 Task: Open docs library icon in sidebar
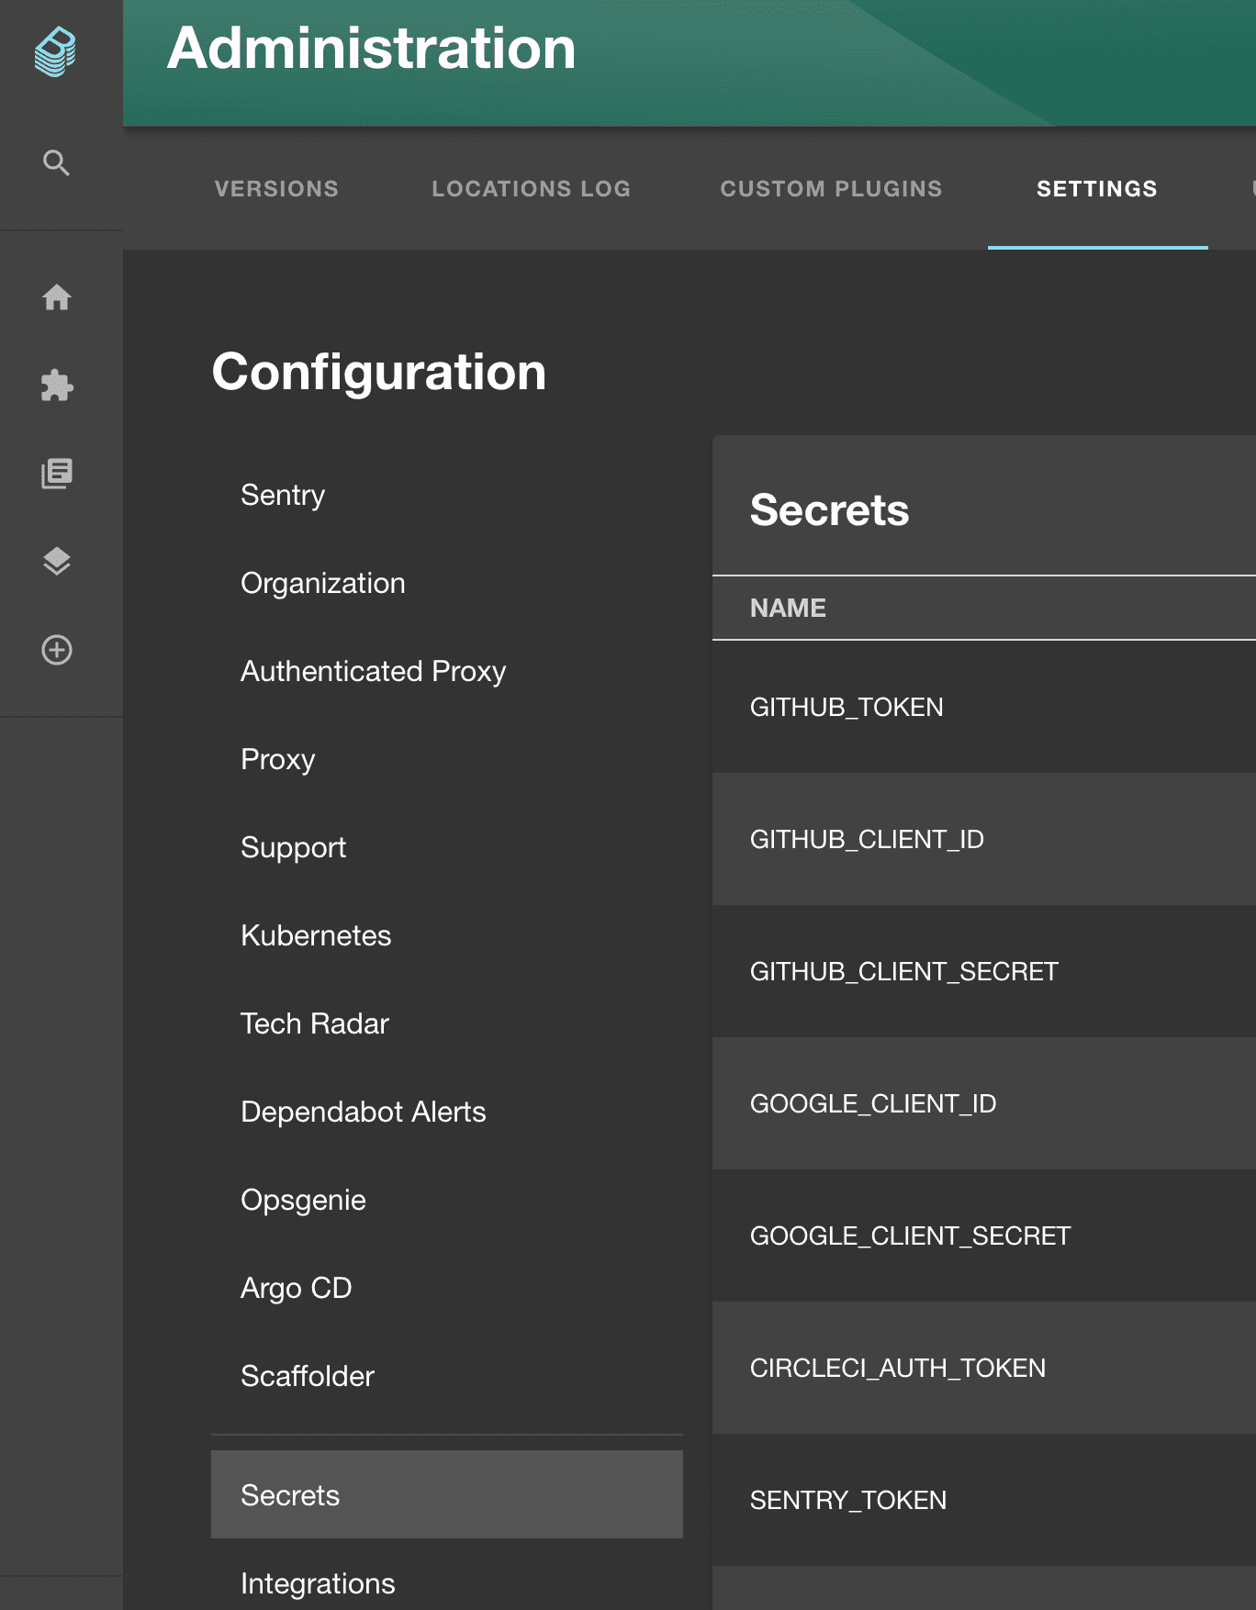57,474
